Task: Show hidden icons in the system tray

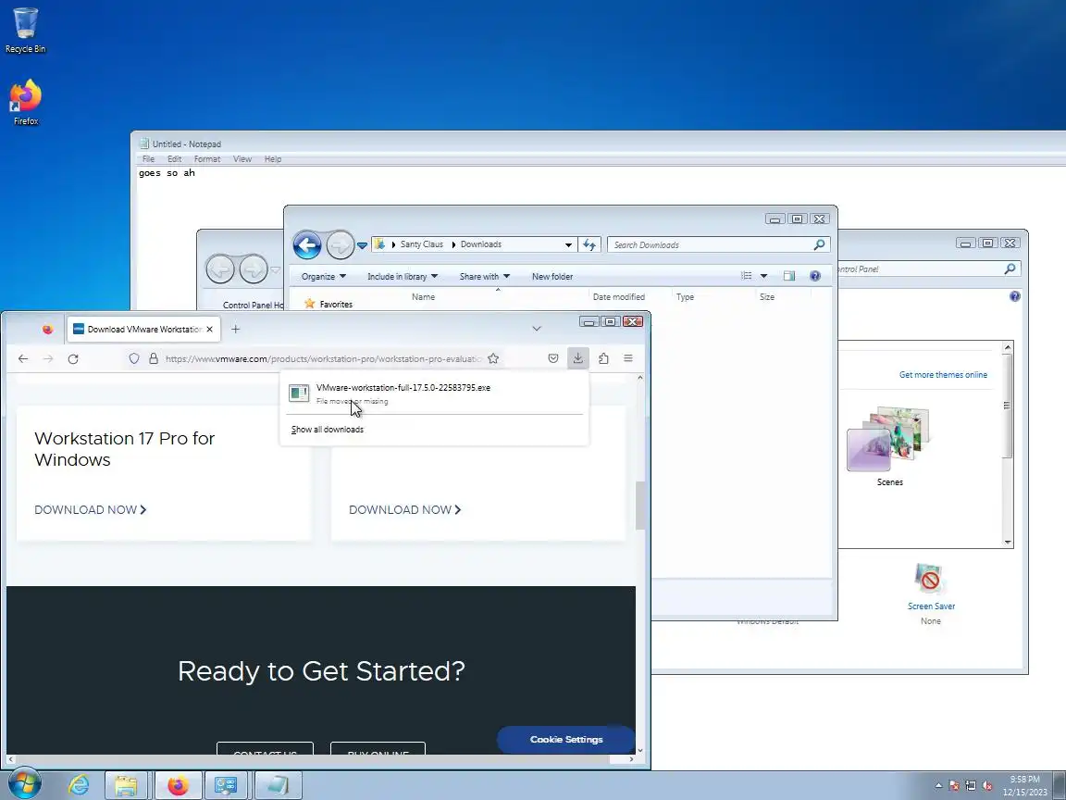Action: pyautogui.click(x=938, y=786)
